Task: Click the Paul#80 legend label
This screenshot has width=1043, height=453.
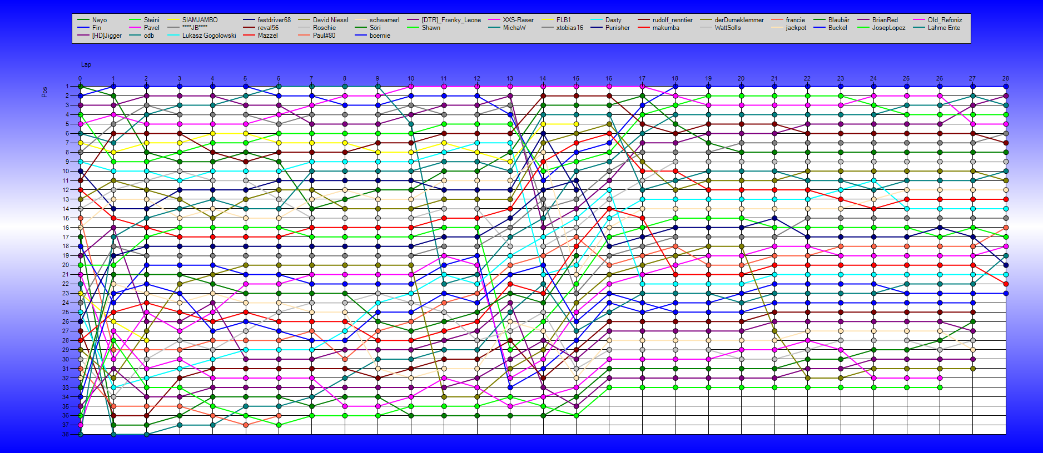Action: (x=324, y=36)
